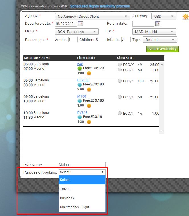This screenshot has height=216, width=189.
Task: Choose Maintenance Flight as purpose of booking
Action: click(x=82, y=207)
